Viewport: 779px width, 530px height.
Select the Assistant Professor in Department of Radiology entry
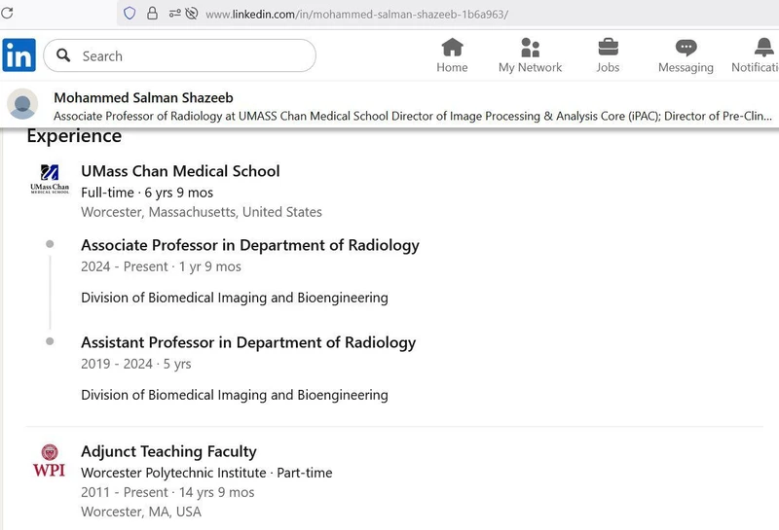coord(247,342)
